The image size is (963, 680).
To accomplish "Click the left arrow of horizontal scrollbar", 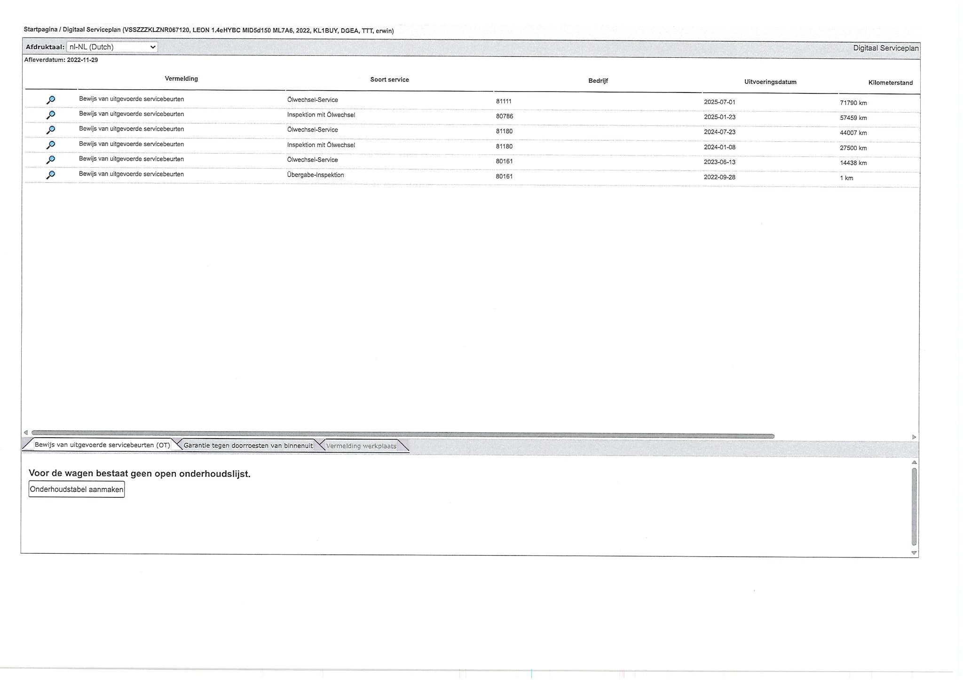I will 26,432.
